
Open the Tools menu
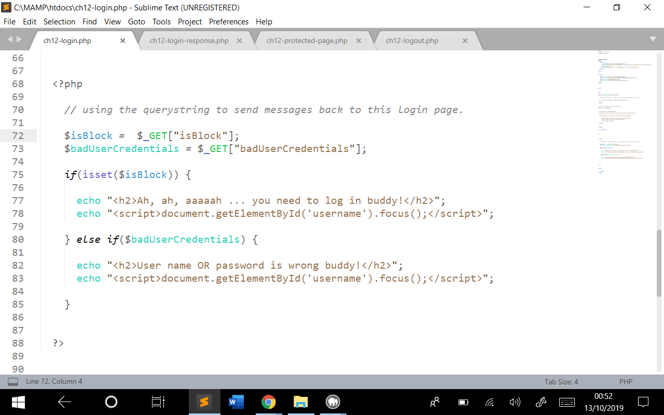click(x=161, y=21)
